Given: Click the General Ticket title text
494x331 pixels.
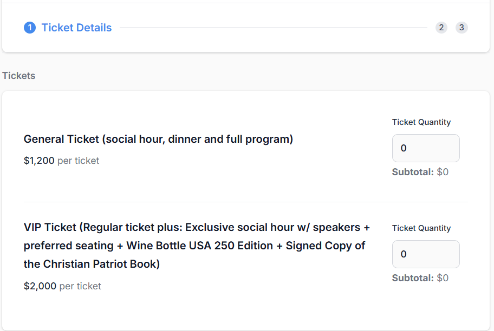Looking at the screenshot, I should [158, 139].
